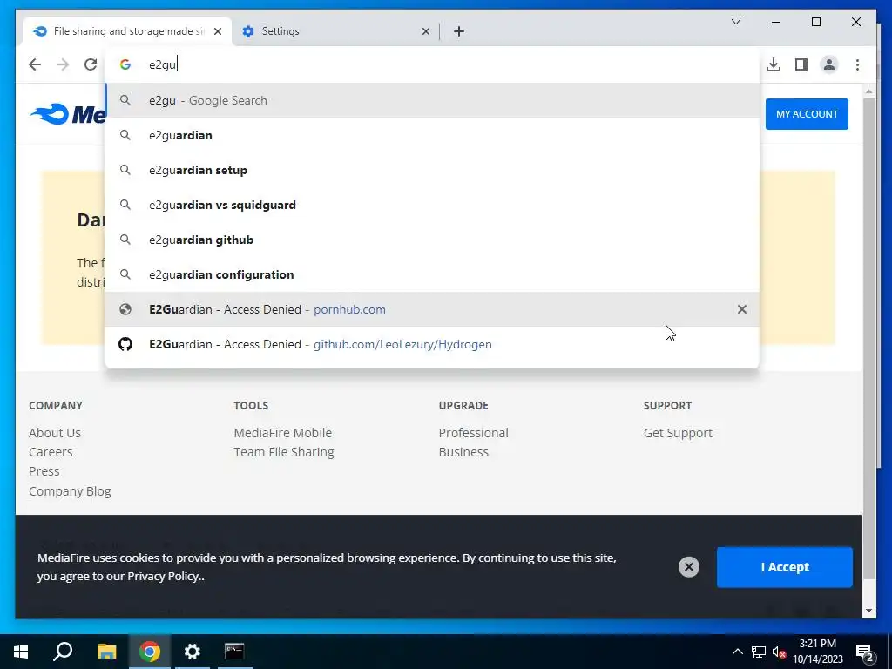Click the MediaFire logo
The height and width of the screenshot is (669, 892).
(x=68, y=114)
